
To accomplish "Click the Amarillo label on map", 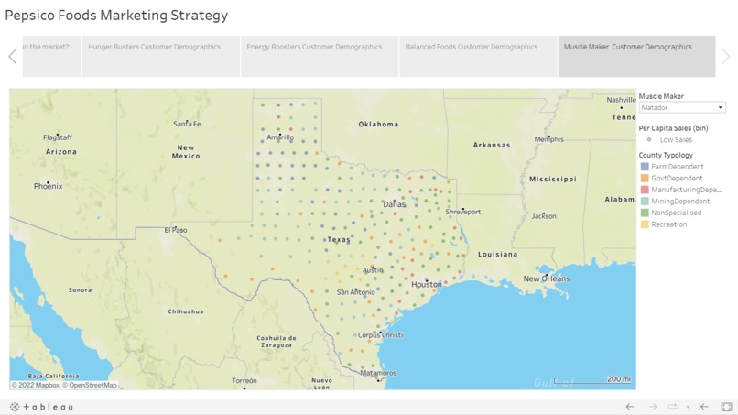I will click(280, 137).
